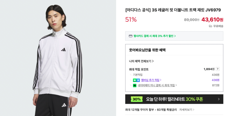Click the free shipping truck icon
The height and width of the screenshot is (116, 232).
coord(210,26)
